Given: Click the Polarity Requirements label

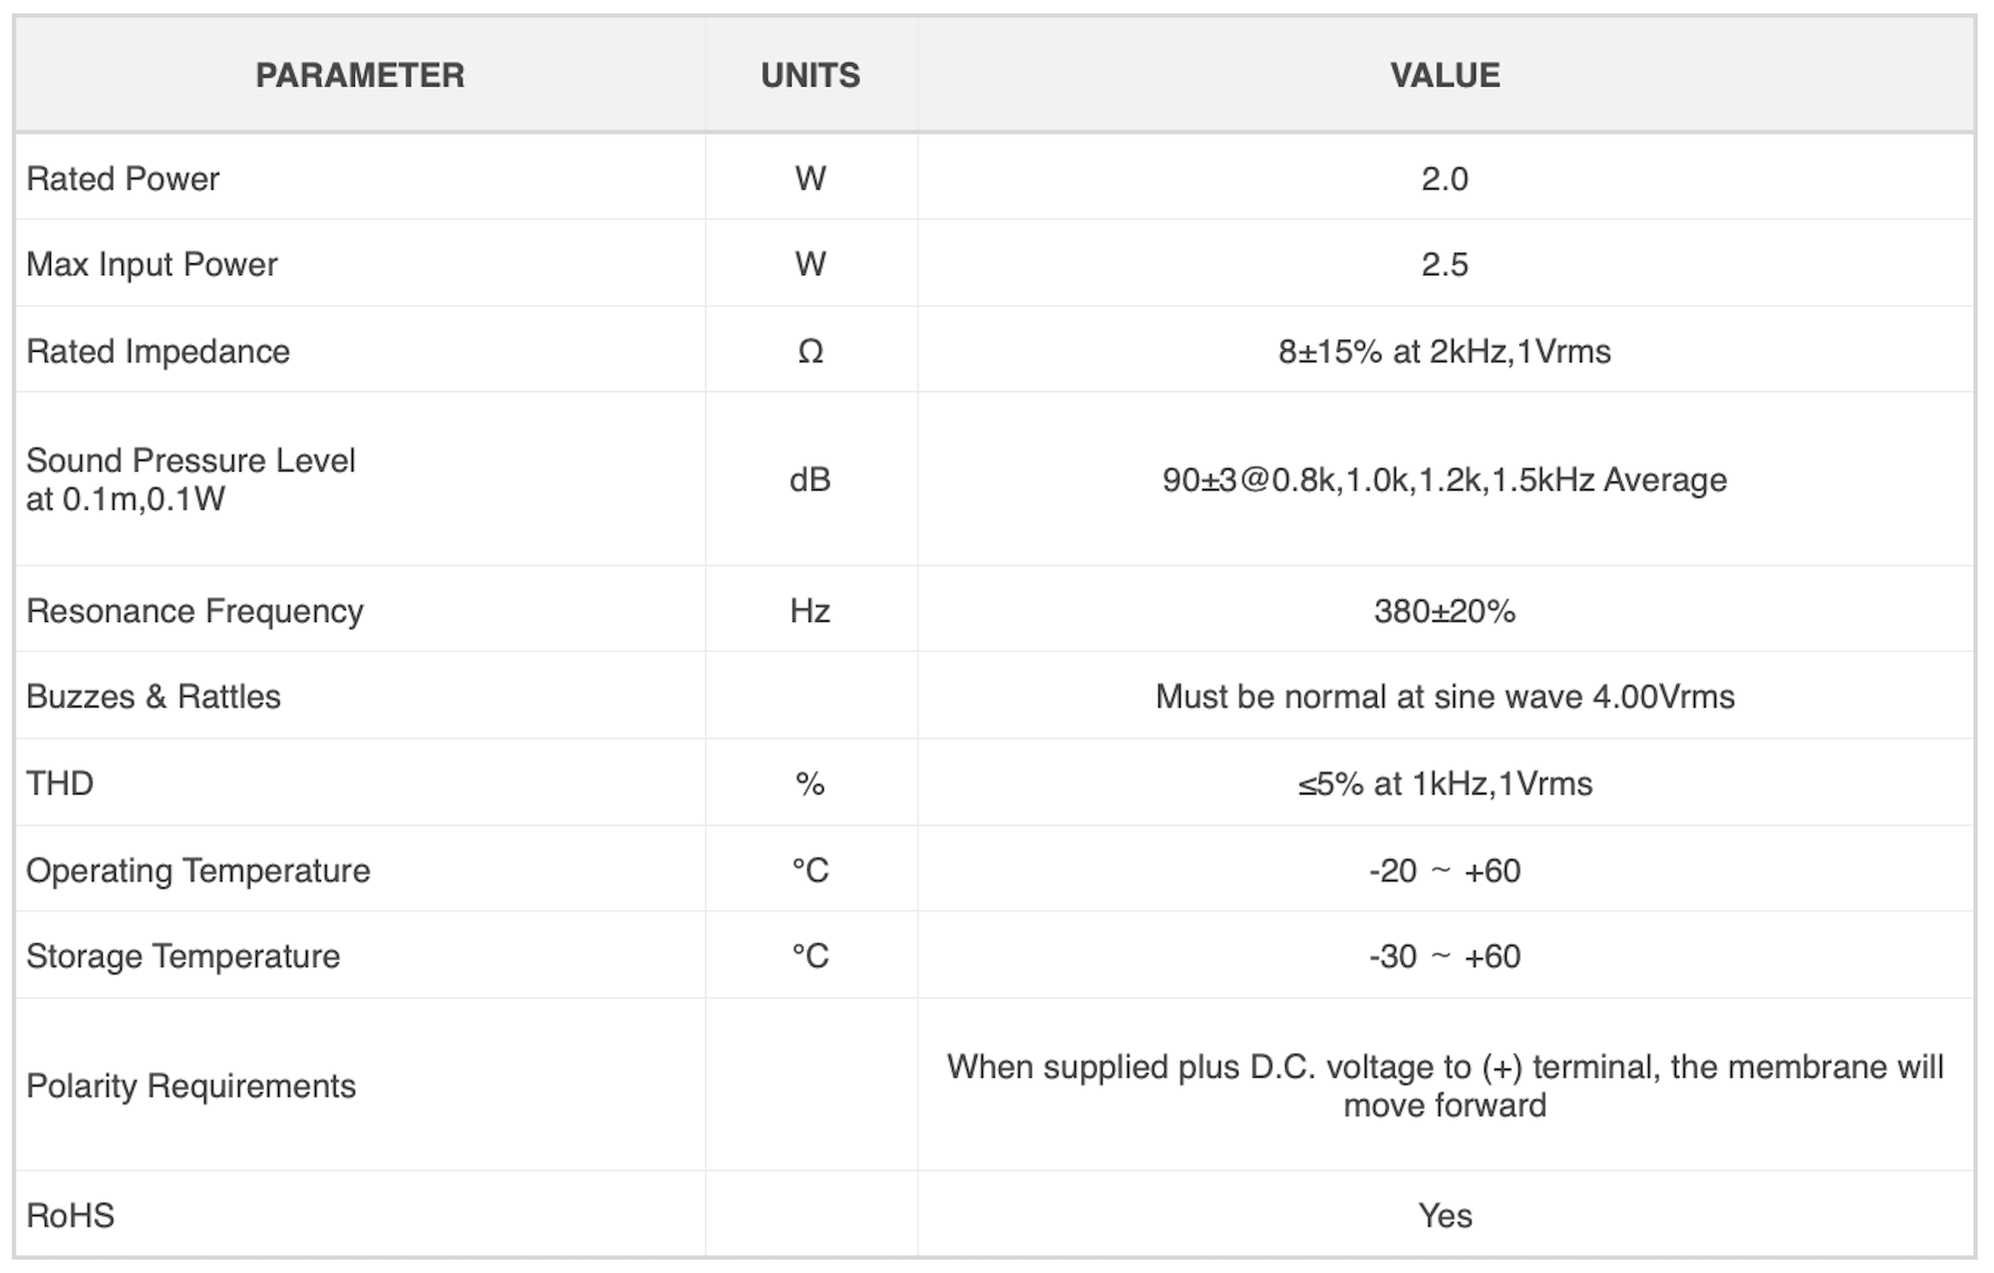Looking at the screenshot, I should pos(190,1086).
